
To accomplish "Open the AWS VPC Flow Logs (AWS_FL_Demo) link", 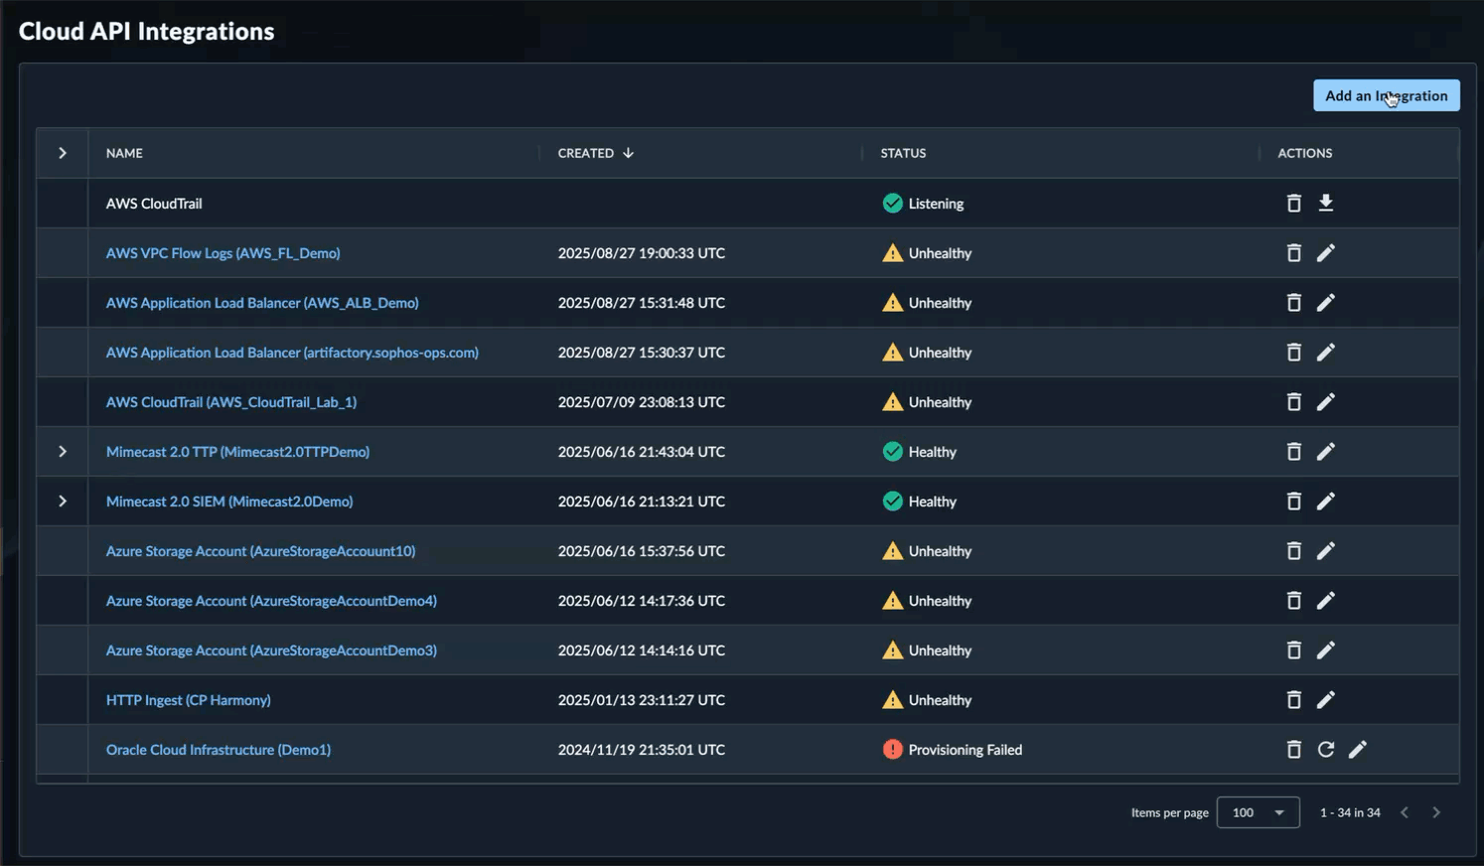I will pos(223,252).
